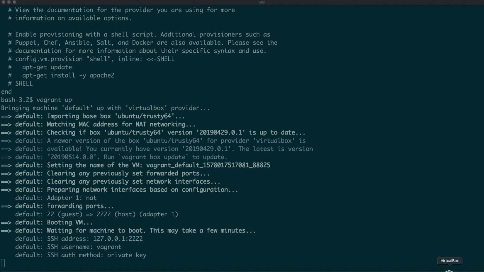Click the 'Booting VM...' output line
The width and height of the screenshot is (484, 272).
coord(70,222)
